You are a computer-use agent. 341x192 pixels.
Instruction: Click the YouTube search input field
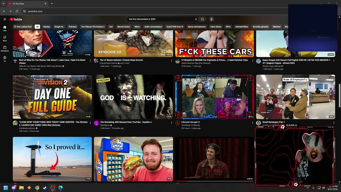161,19
